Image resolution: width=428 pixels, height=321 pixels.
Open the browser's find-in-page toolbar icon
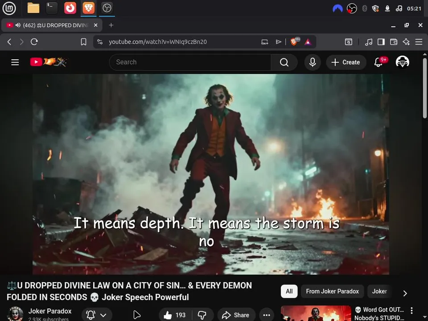[349, 42]
